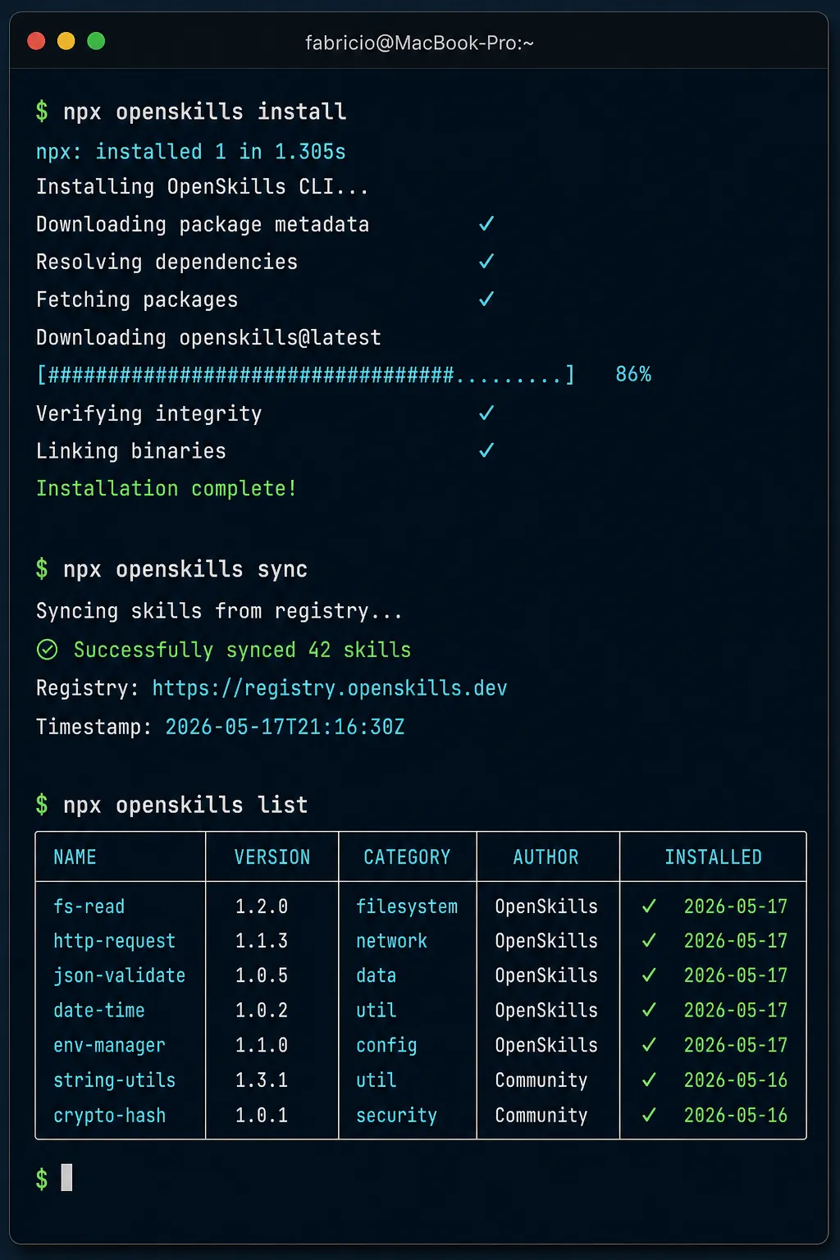Click the installed checkmark in date-time row
The height and width of the screenshot is (1260, 840).
click(x=649, y=1010)
